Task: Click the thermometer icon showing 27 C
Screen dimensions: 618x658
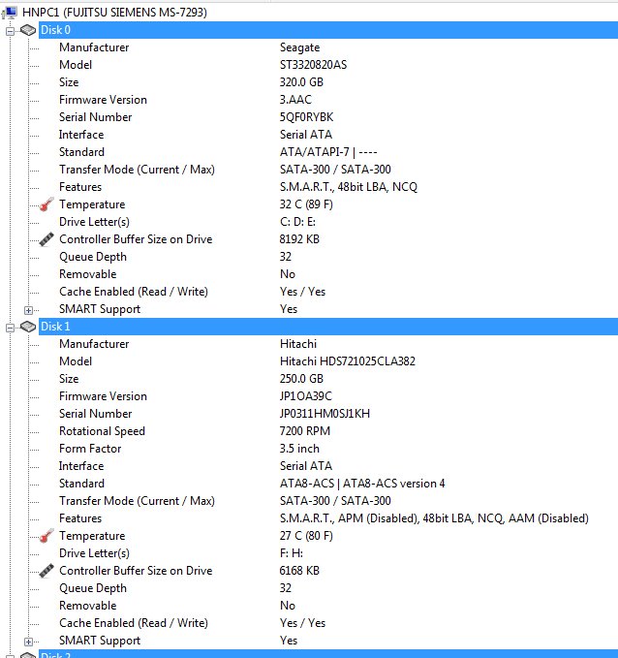Action: [x=46, y=536]
